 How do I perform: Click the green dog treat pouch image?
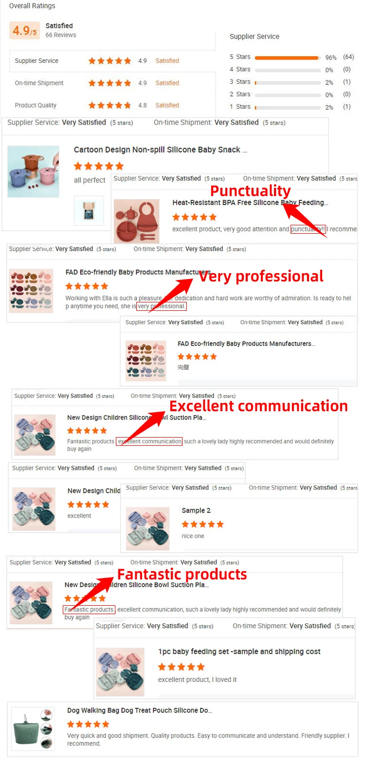(33, 729)
